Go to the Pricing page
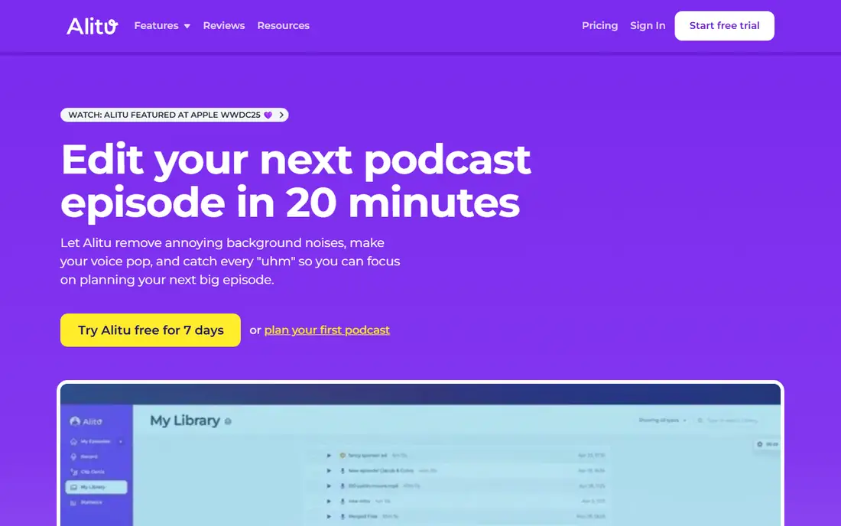Image resolution: width=841 pixels, height=526 pixels. [599, 26]
